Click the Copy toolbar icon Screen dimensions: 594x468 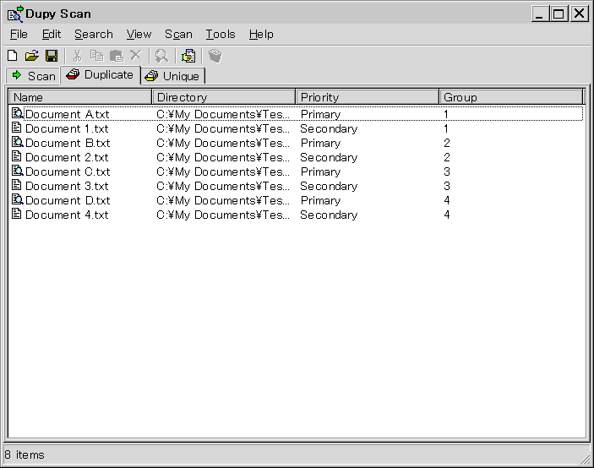click(x=96, y=56)
